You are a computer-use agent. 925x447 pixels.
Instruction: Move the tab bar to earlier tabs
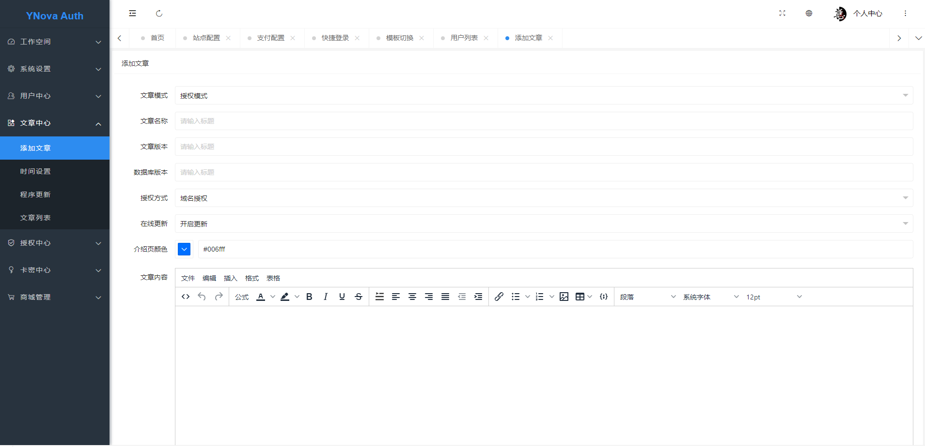click(120, 38)
